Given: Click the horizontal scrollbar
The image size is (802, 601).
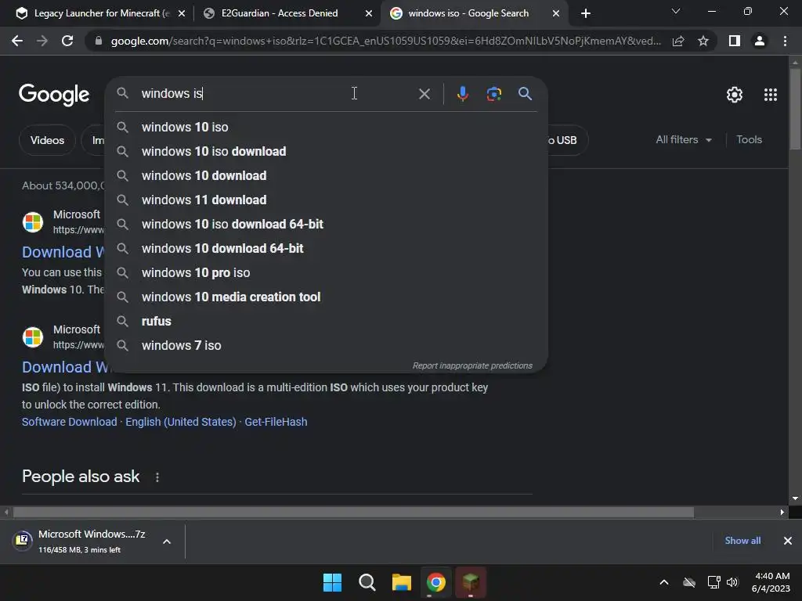Looking at the screenshot, I should coord(353,512).
